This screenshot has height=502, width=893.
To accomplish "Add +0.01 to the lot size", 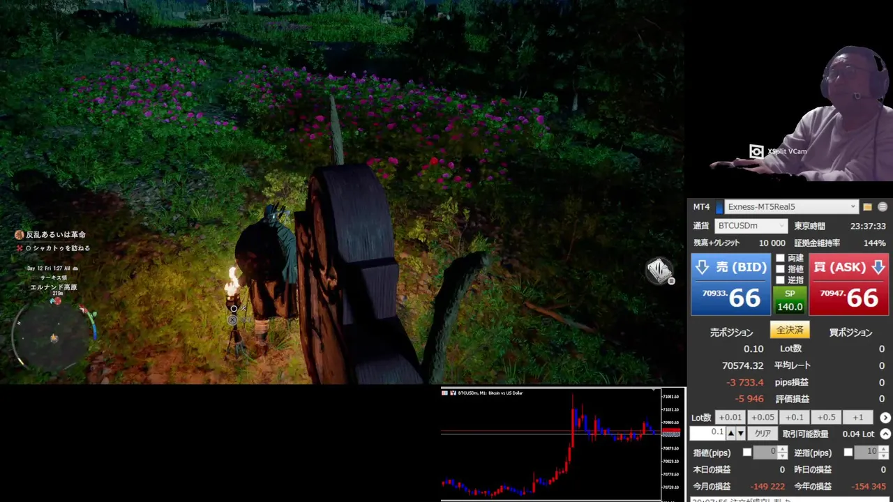I will tap(730, 418).
